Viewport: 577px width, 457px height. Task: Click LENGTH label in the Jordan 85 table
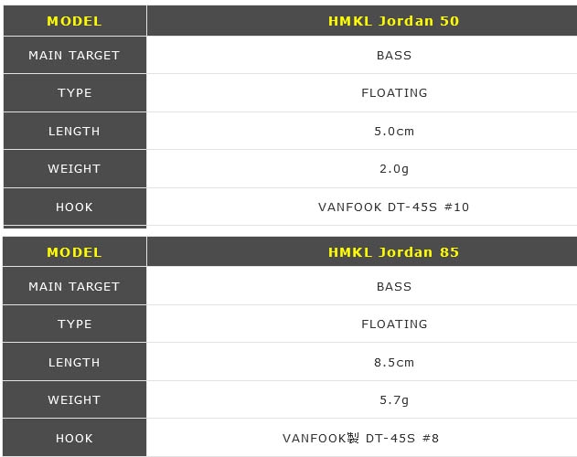click(74, 363)
